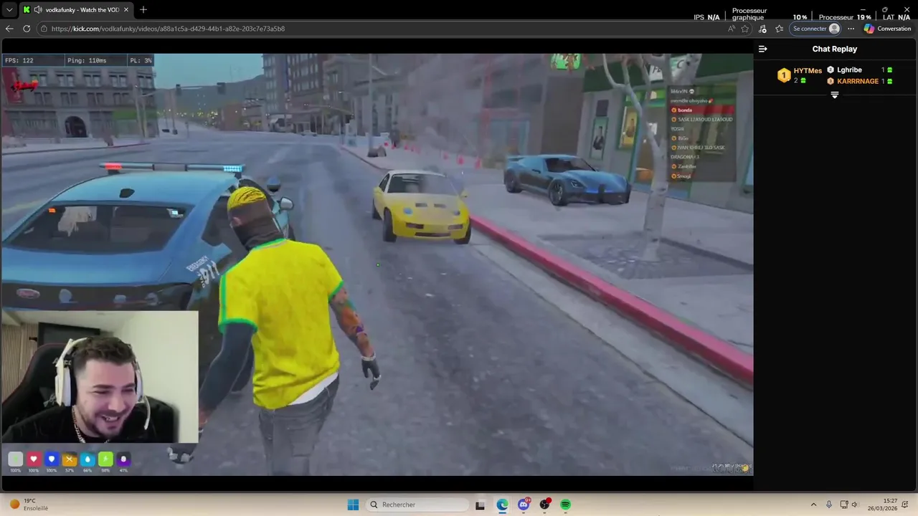The image size is (918, 516).
Task: Show hidden system tray icons
Action: click(x=813, y=505)
